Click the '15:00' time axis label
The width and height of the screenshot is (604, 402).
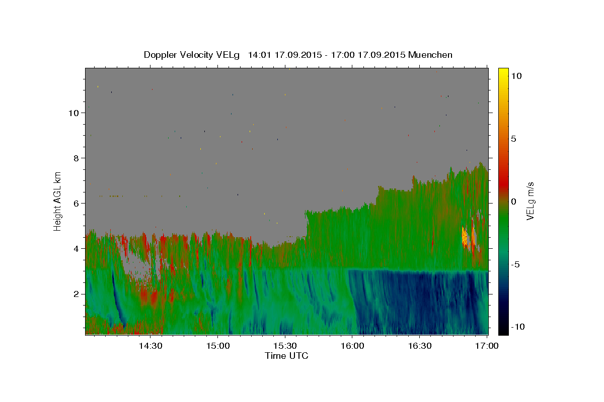pos(218,346)
